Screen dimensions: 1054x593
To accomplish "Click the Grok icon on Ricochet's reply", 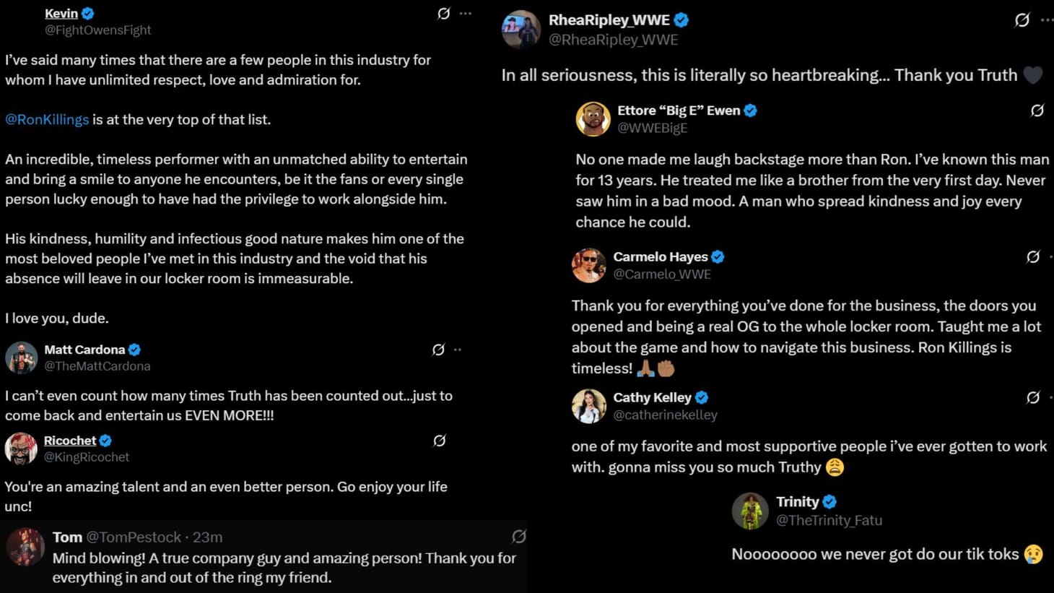I will click(x=440, y=441).
